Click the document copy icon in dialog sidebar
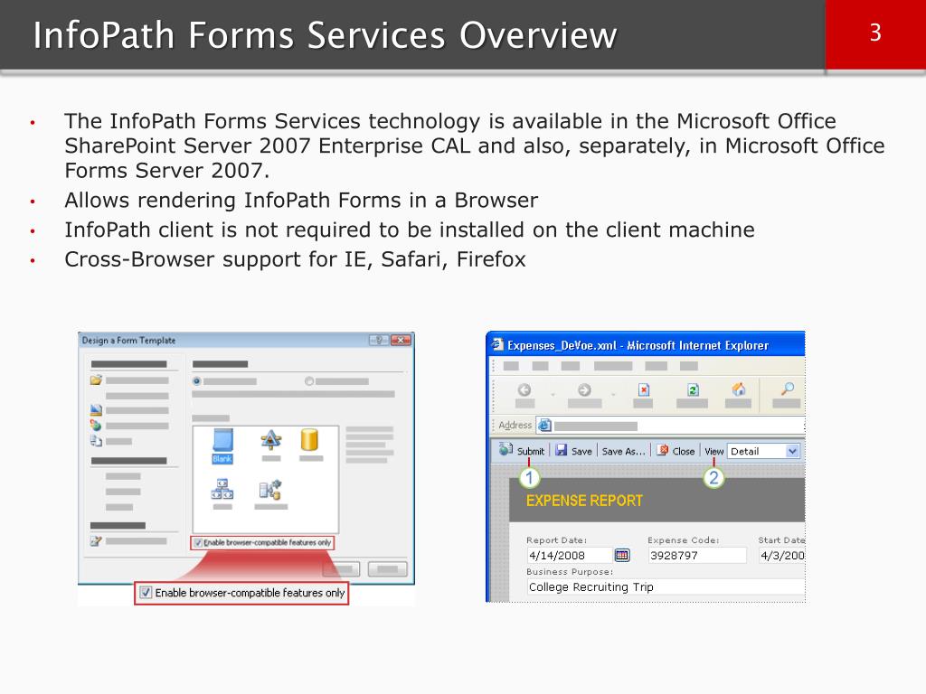The width and height of the screenshot is (926, 694). [96, 440]
